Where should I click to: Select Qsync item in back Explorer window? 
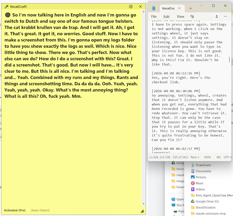point(180,199)
